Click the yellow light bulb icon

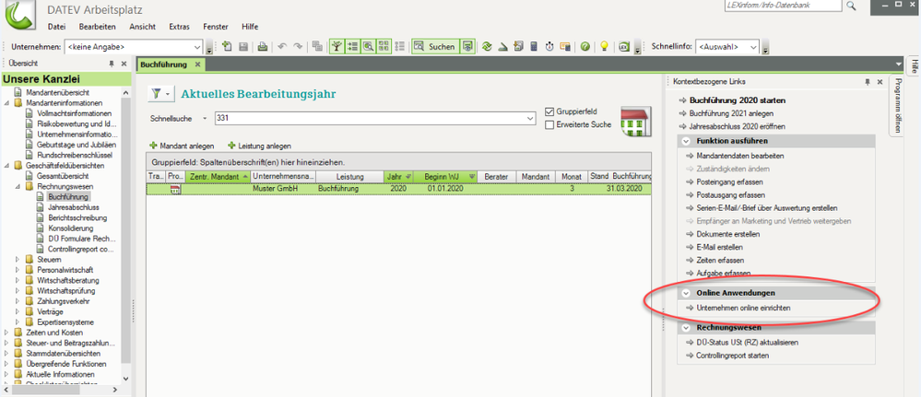[604, 47]
